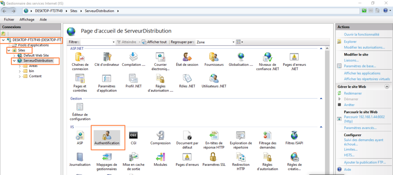Open the Fournisseurs feature
This screenshot has height=175, width=393.
pos(214,60)
